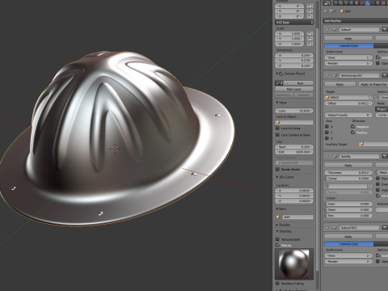Click the orange HAT object breadcrumb icon
The image size is (388, 291).
click(x=342, y=11)
